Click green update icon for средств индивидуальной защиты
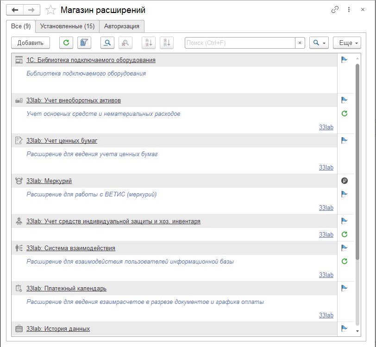The width and height of the screenshot is (376, 347). [x=345, y=234]
